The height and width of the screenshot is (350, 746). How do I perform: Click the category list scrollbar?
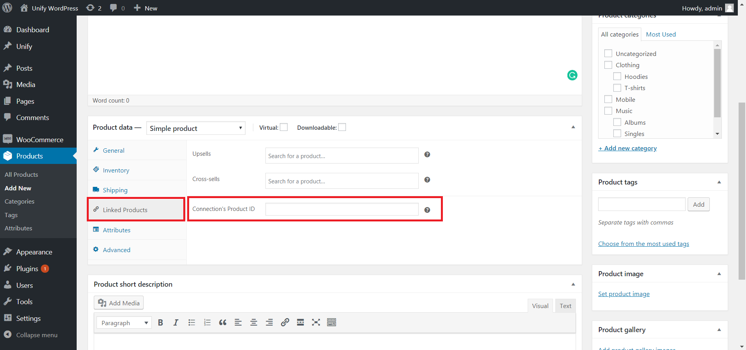717,83
